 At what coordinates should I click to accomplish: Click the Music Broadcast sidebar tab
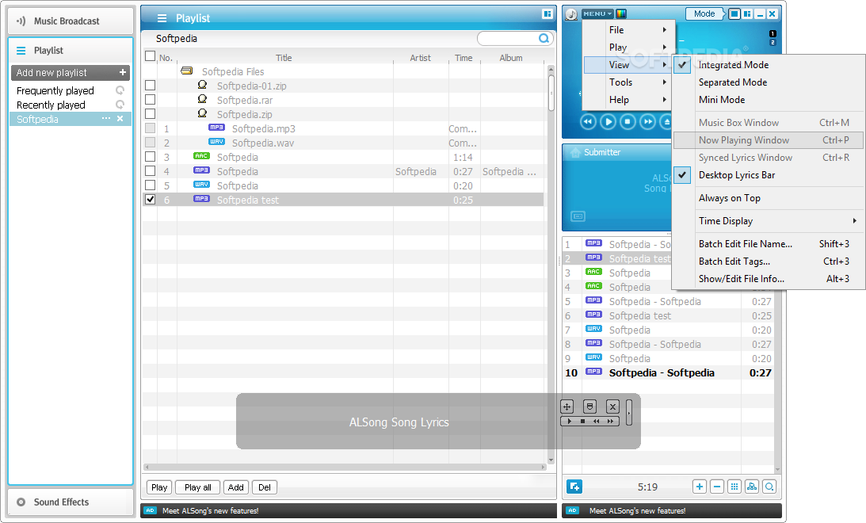click(x=71, y=21)
